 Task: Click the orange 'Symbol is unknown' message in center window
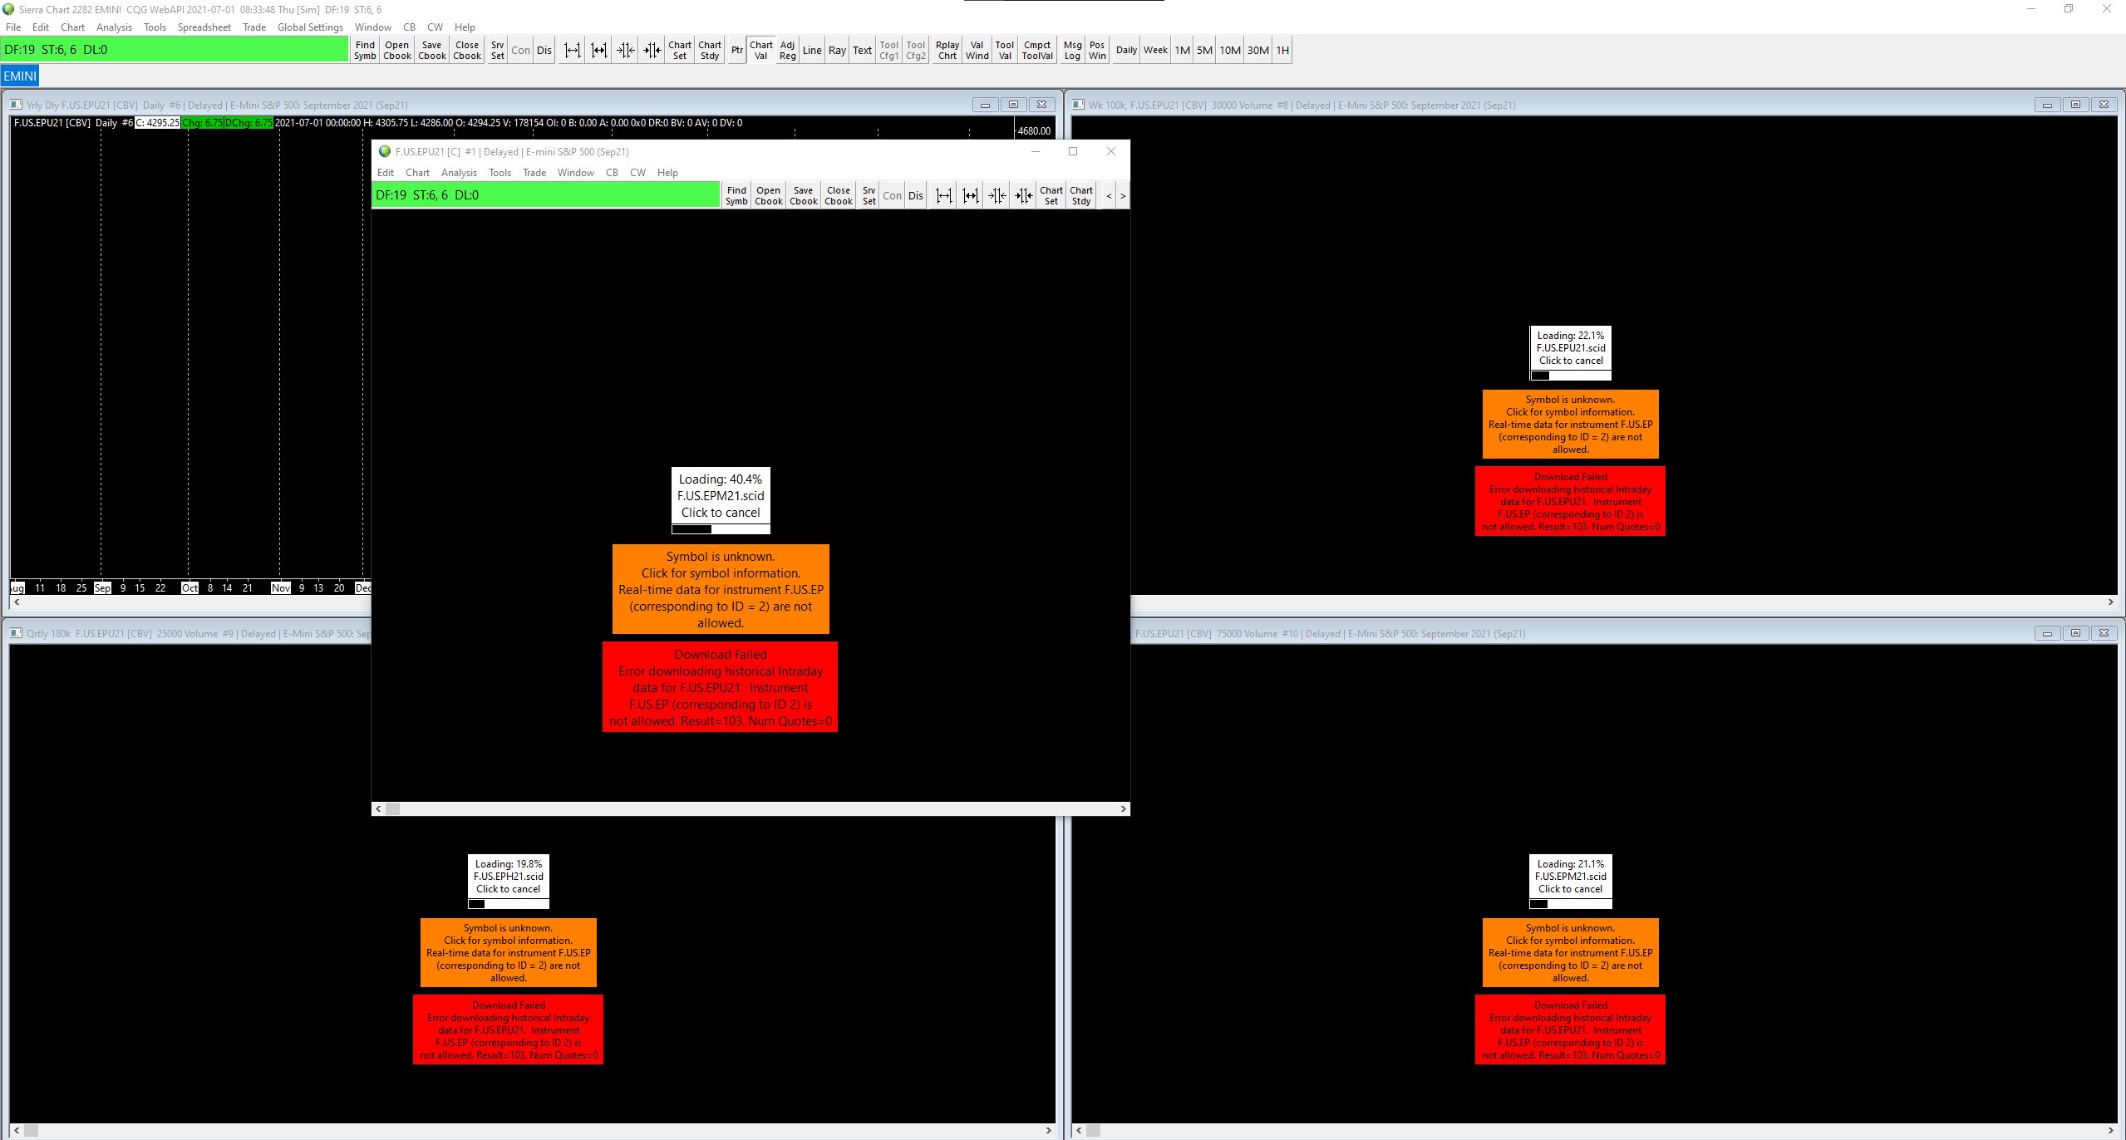(x=721, y=589)
